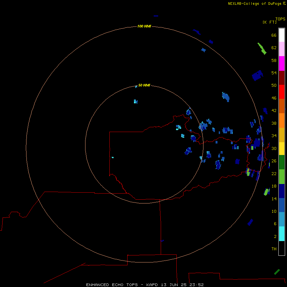Click the tiny cyan echo beside the western county line
287x287 pixels.
coord(113,158)
